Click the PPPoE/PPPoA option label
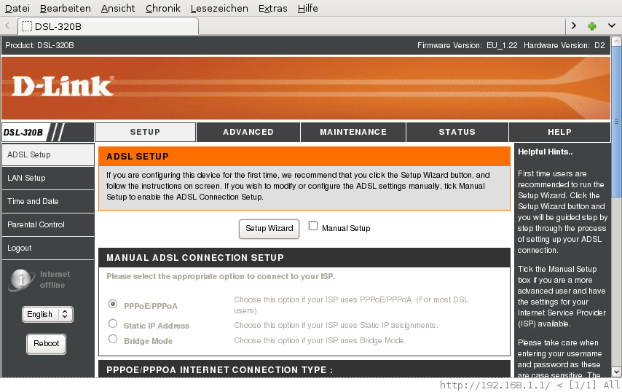Screen dimensions: 622x392 click(x=151, y=306)
